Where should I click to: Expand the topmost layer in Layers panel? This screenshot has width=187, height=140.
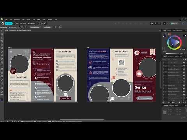coord(164,63)
